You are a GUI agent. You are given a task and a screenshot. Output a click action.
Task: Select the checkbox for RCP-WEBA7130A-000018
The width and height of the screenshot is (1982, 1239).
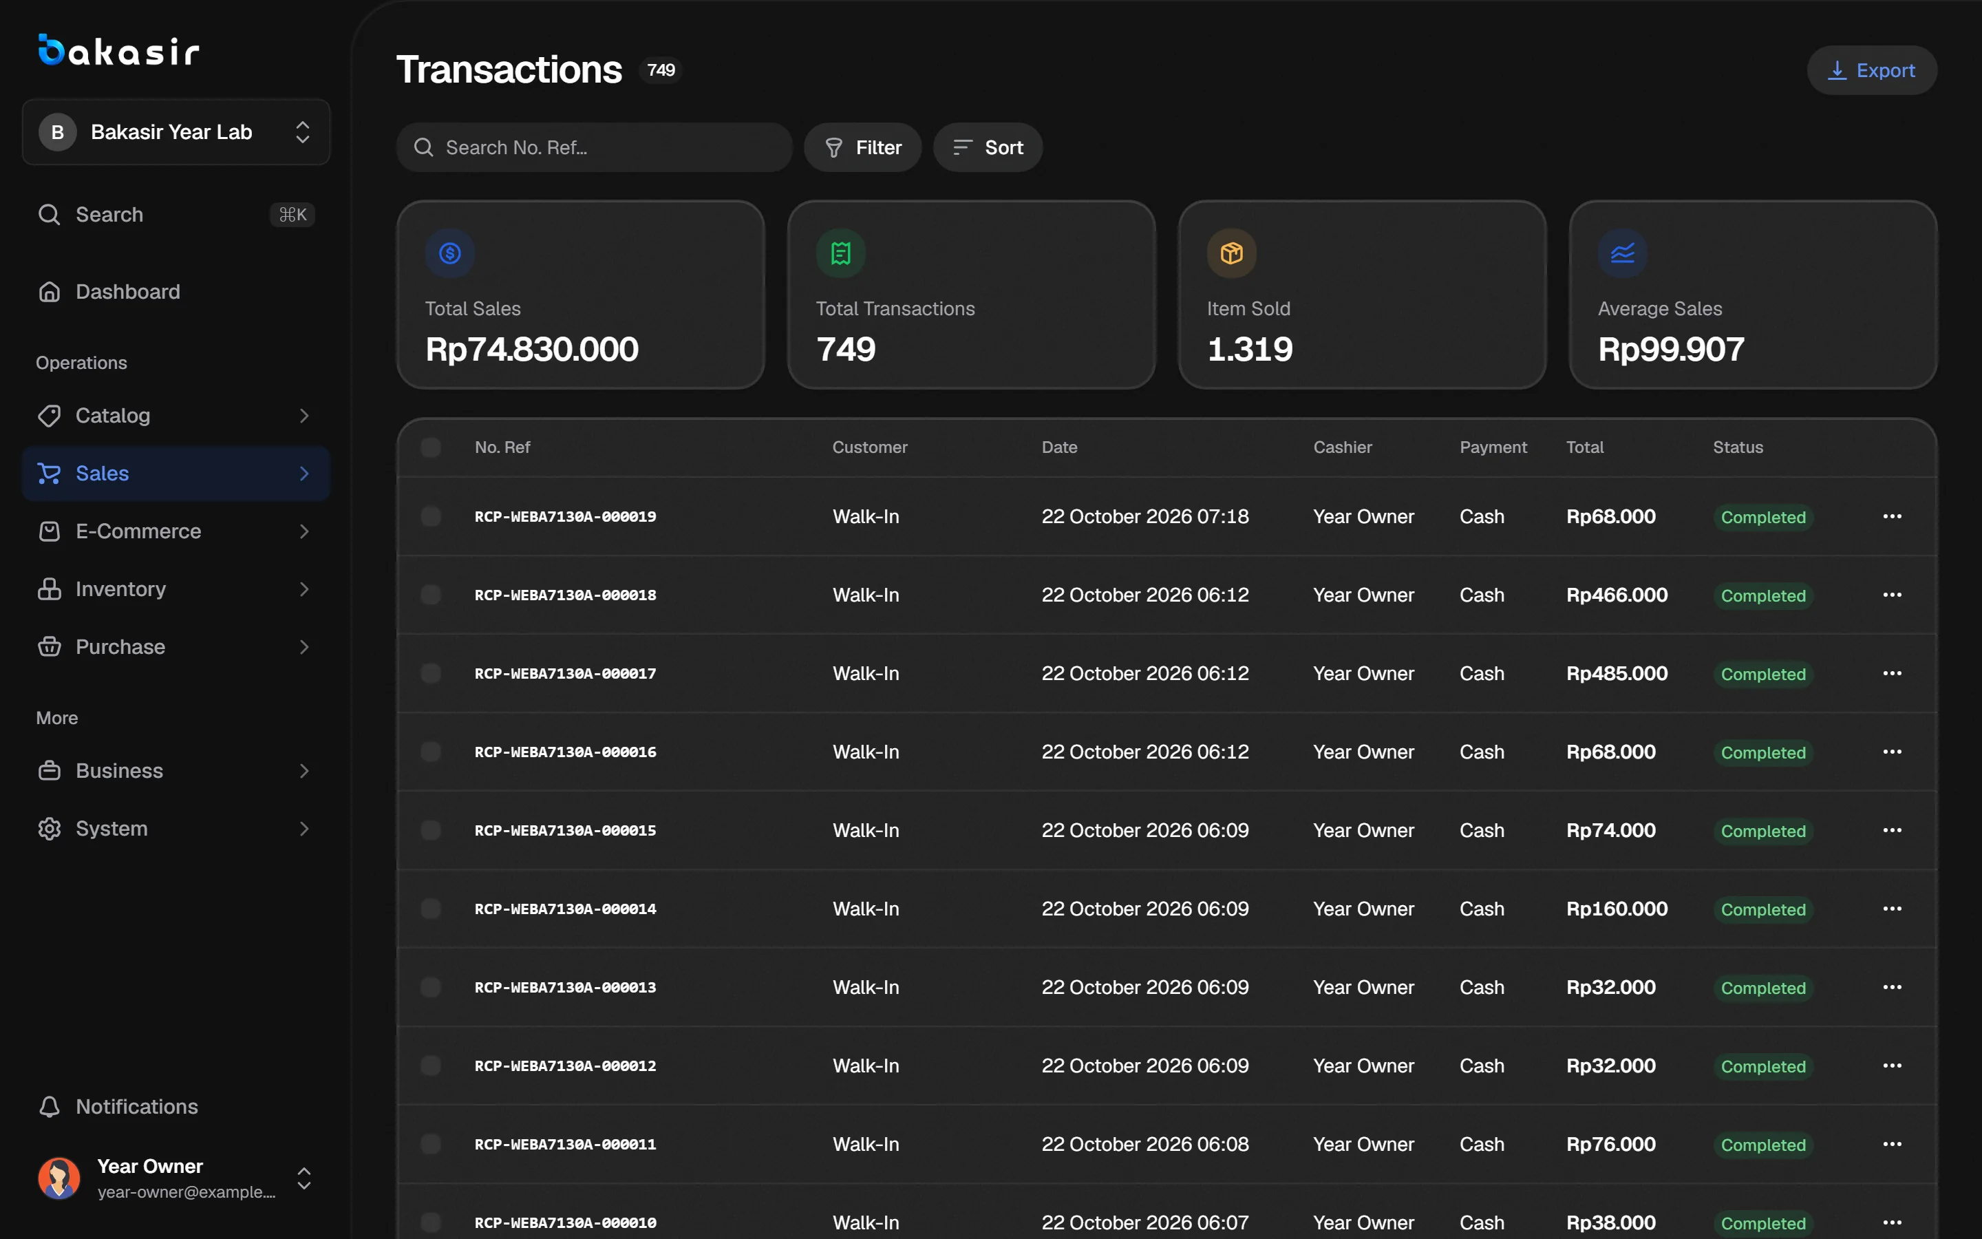(x=431, y=595)
